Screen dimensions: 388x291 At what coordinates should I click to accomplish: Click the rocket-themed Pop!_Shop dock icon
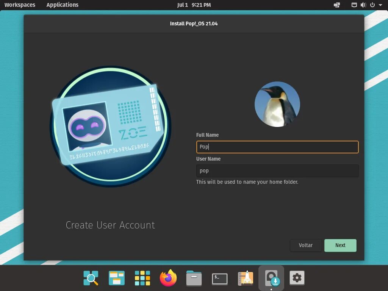click(x=246, y=278)
